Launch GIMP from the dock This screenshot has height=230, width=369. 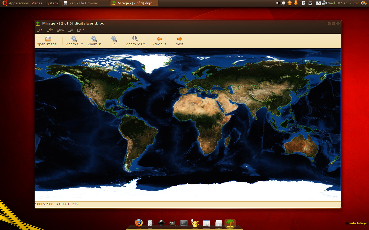(172, 223)
